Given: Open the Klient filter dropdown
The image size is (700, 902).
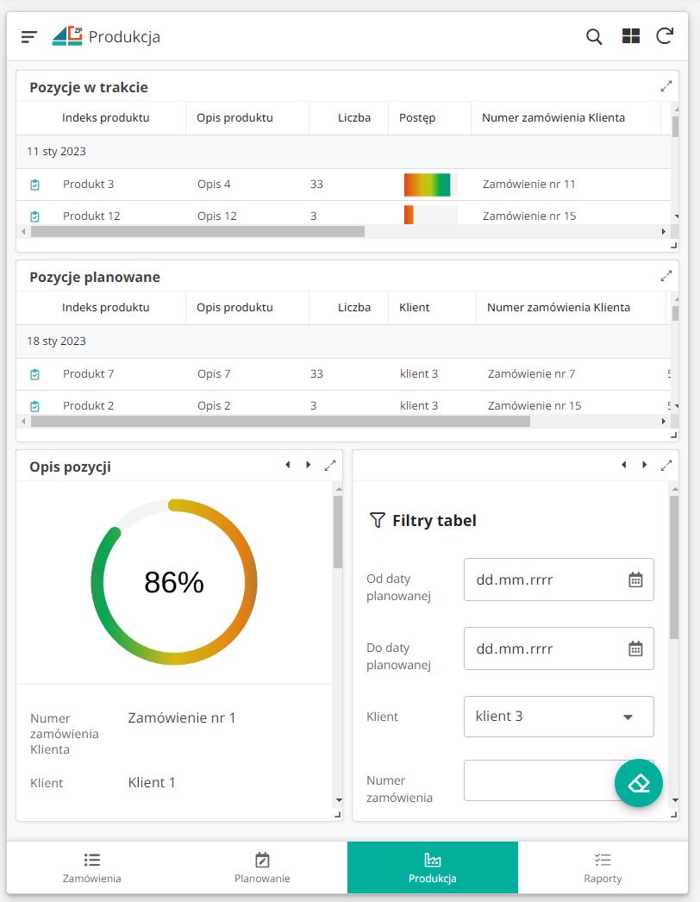Looking at the screenshot, I should click(x=559, y=717).
